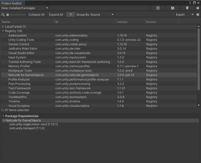Click the com.unity.addressables ID cell
This screenshot has width=201, height=163.
pyautogui.click(x=71, y=35)
